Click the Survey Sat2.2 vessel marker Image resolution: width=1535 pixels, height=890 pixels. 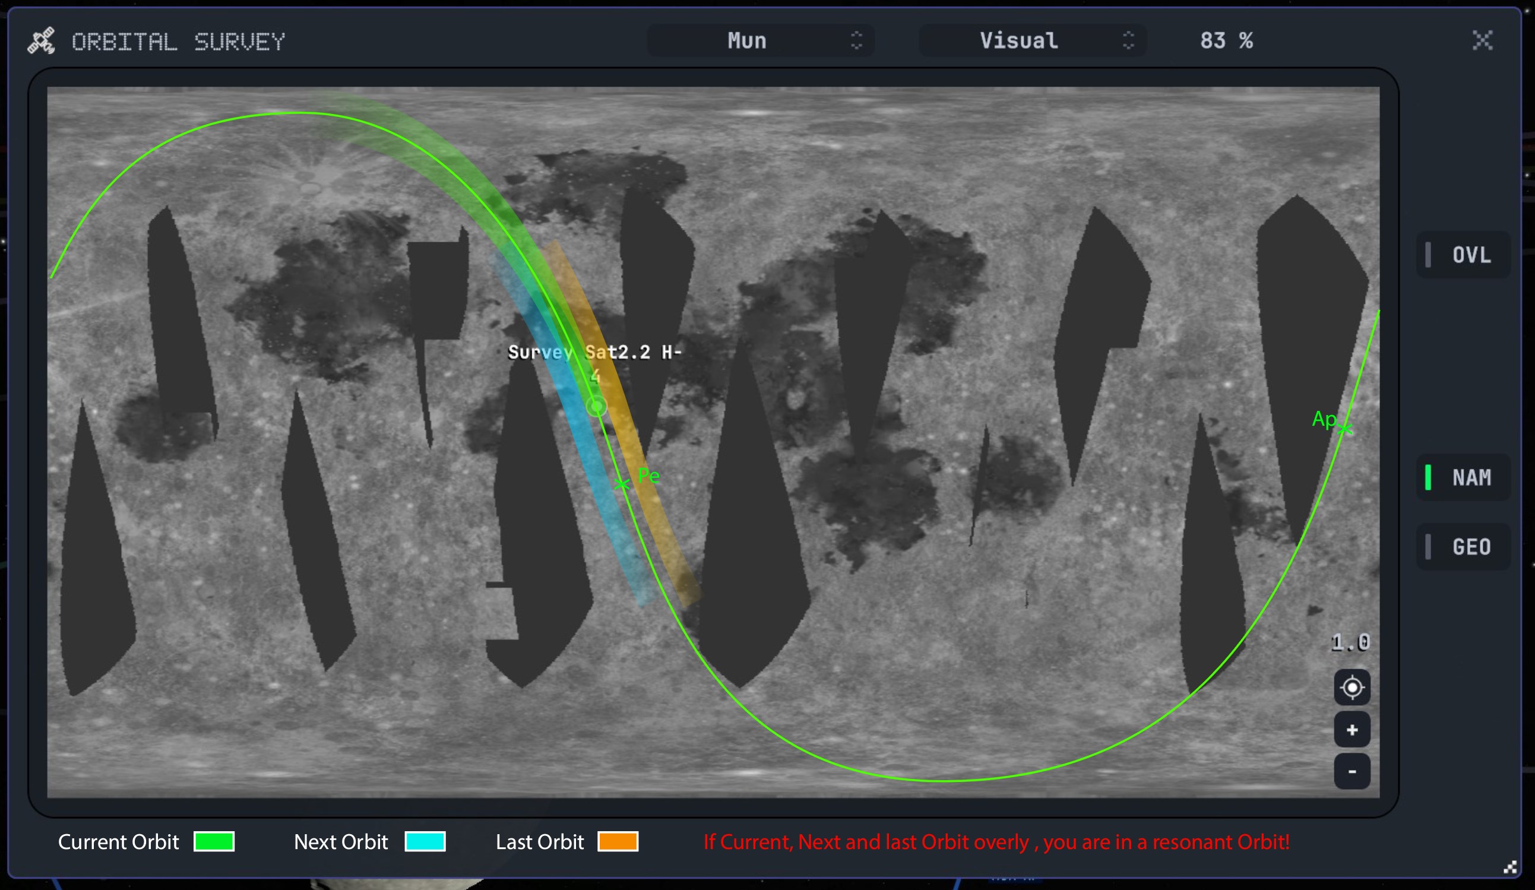point(597,406)
